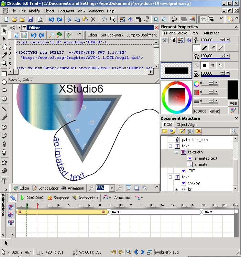Select the Star shape tool
Image resolution: width=241 pixels, height=257 pixels.
coord(4,163)
